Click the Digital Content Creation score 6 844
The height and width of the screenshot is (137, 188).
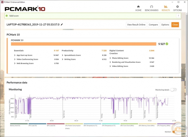(152, 51)
